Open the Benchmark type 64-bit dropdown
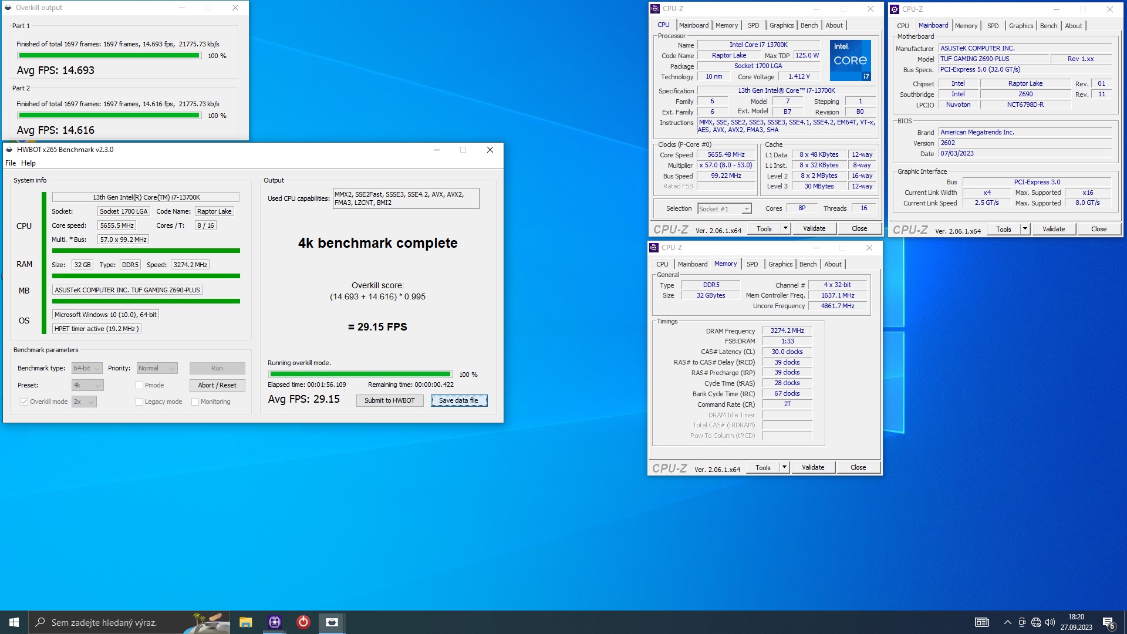 pos(87,369)
